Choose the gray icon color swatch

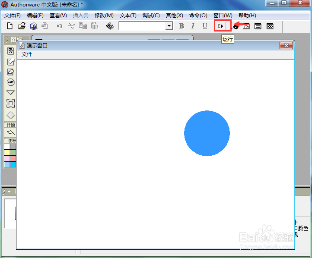tap(13, 147)
